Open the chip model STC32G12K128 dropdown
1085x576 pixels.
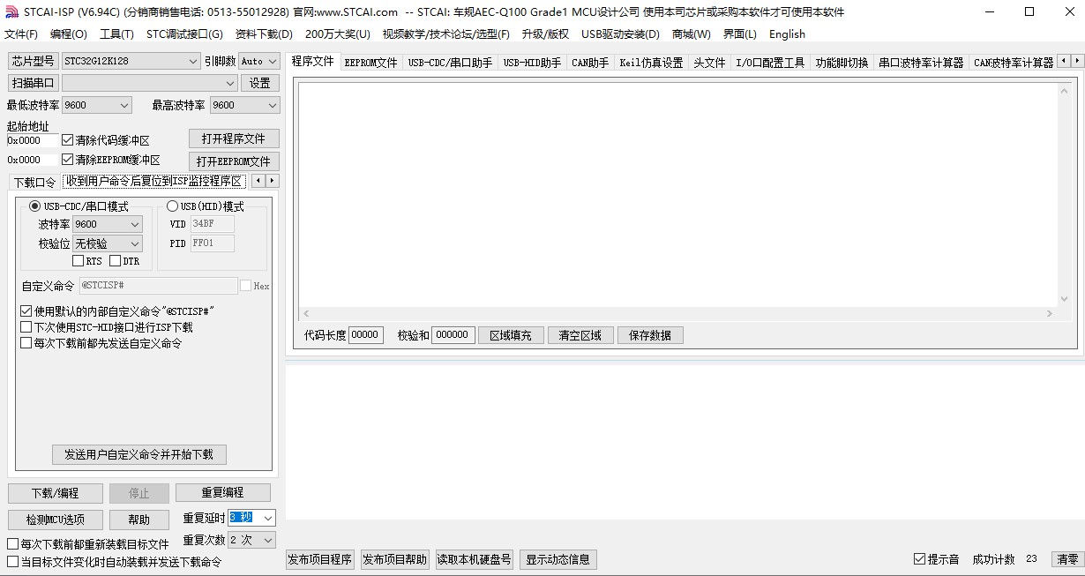131,61
